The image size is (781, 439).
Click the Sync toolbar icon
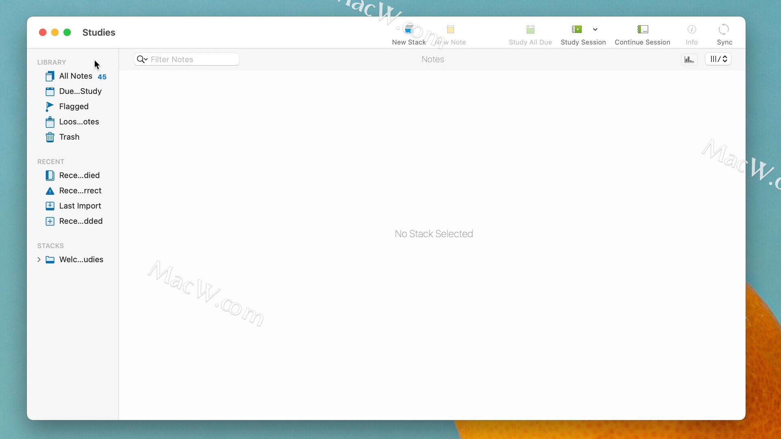pos(724,29)
